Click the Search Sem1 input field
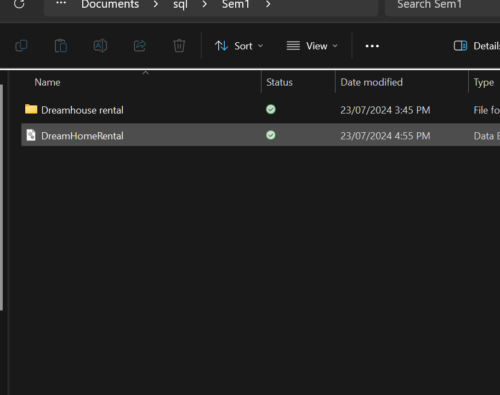 pos(439,5)
